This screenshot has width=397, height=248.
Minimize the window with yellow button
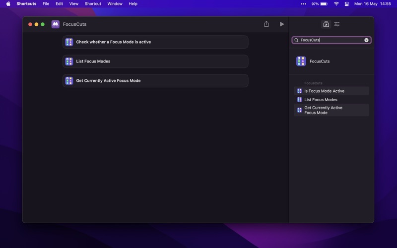(x=36, y=24)
